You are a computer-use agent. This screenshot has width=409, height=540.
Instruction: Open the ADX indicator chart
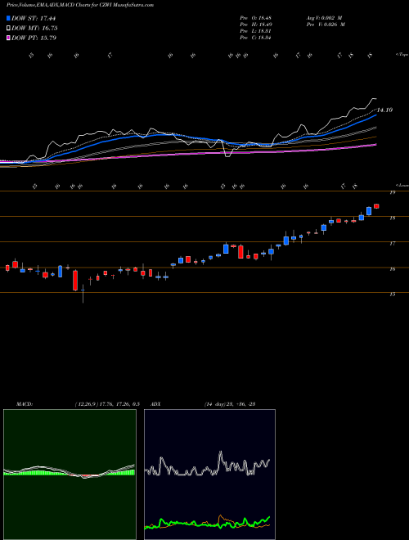click(209, 475)
